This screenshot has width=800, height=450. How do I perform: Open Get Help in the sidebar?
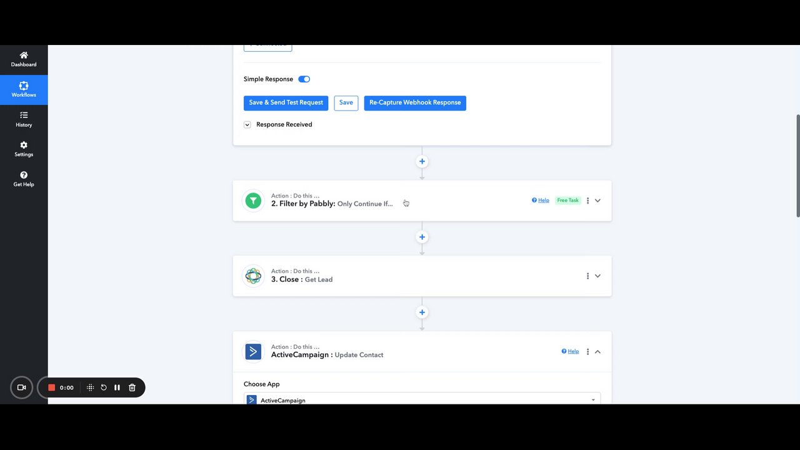point(24,179)
